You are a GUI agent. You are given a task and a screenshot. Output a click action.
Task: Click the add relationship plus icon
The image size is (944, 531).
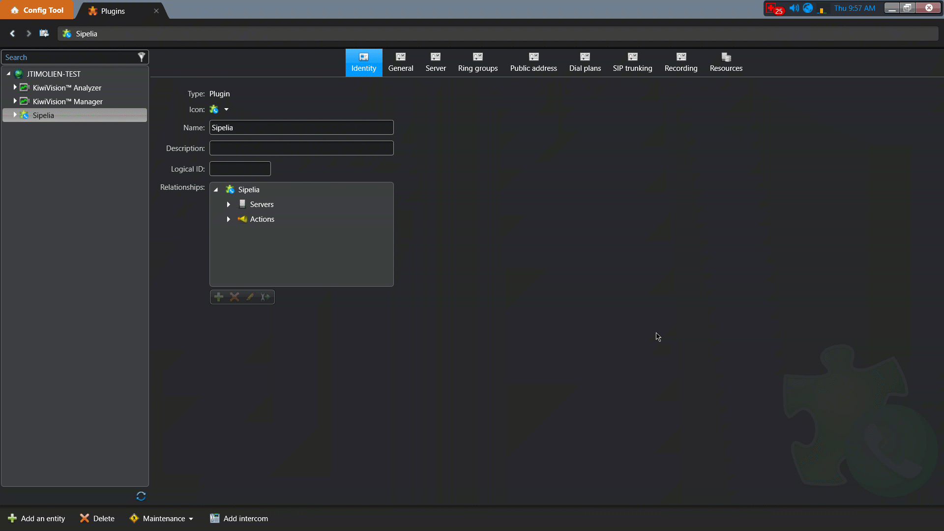[x=219, y=296]
